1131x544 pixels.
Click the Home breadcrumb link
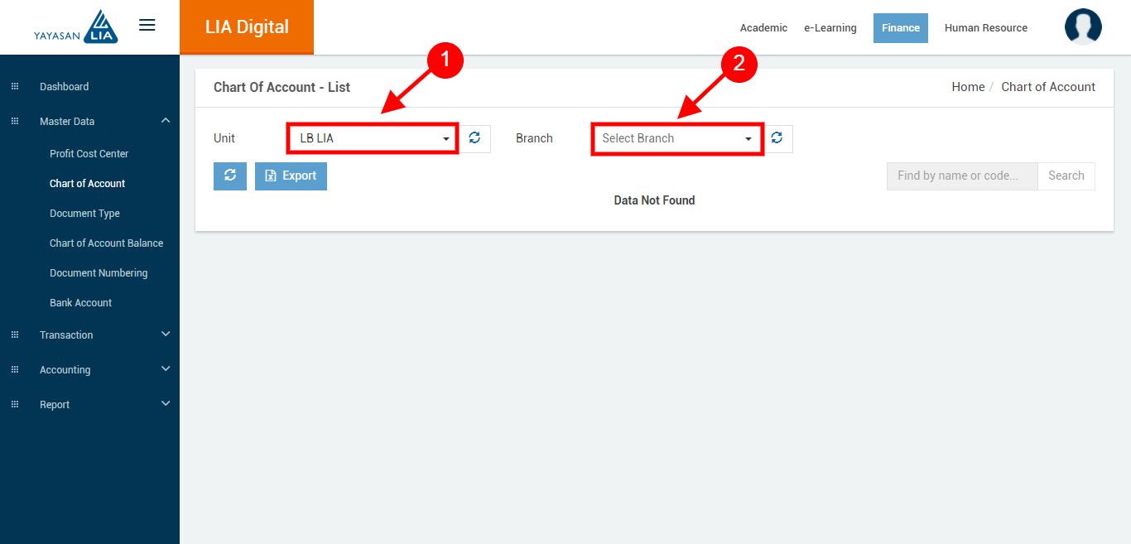point(968,87)
